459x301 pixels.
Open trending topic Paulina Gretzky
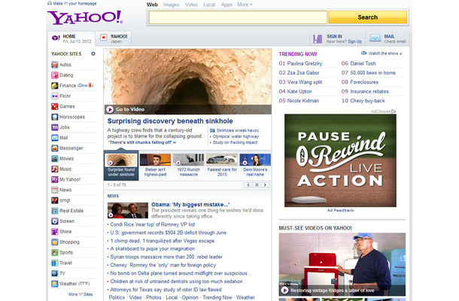click(305, 63)
